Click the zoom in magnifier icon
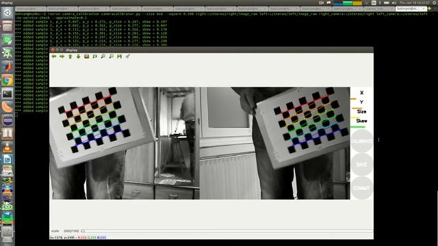 tap(103, 56)
